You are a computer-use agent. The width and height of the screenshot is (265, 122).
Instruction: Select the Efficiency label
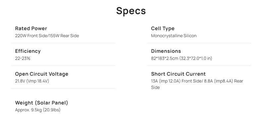[x=28, y=51]
